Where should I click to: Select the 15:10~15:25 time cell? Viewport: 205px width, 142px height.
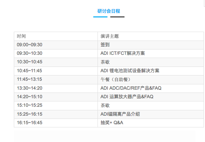(x=56, y=105)
